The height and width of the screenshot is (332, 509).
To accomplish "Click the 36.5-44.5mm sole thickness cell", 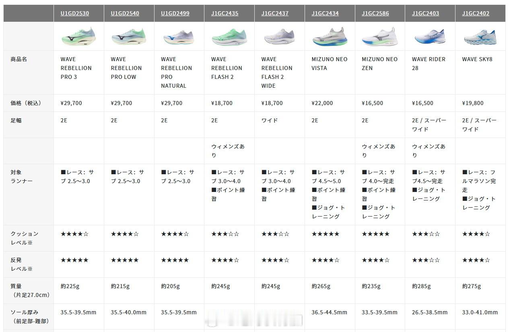I will pos(330,317).
